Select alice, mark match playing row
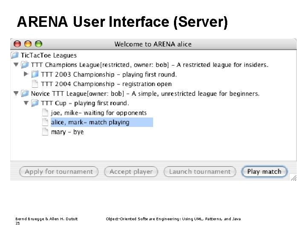The height and width of the screenshot is (230, 307). pyautogui.click(x=102, y=122)
